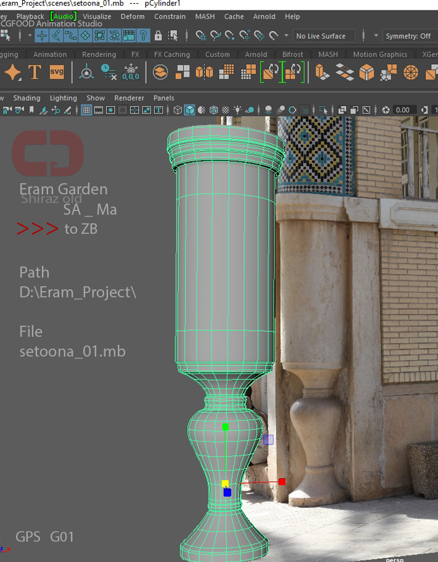Screen dimensions: 438x562
Task: Toggle Miscellaneous selection mask question icon
Action: click(x=143, y=36)
